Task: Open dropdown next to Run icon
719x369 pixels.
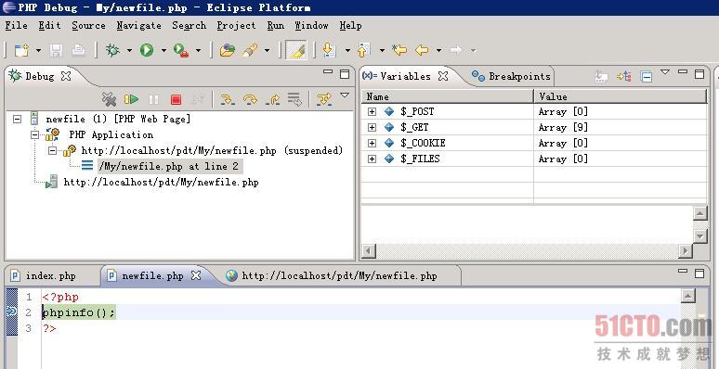Action: tap(163, 50)
